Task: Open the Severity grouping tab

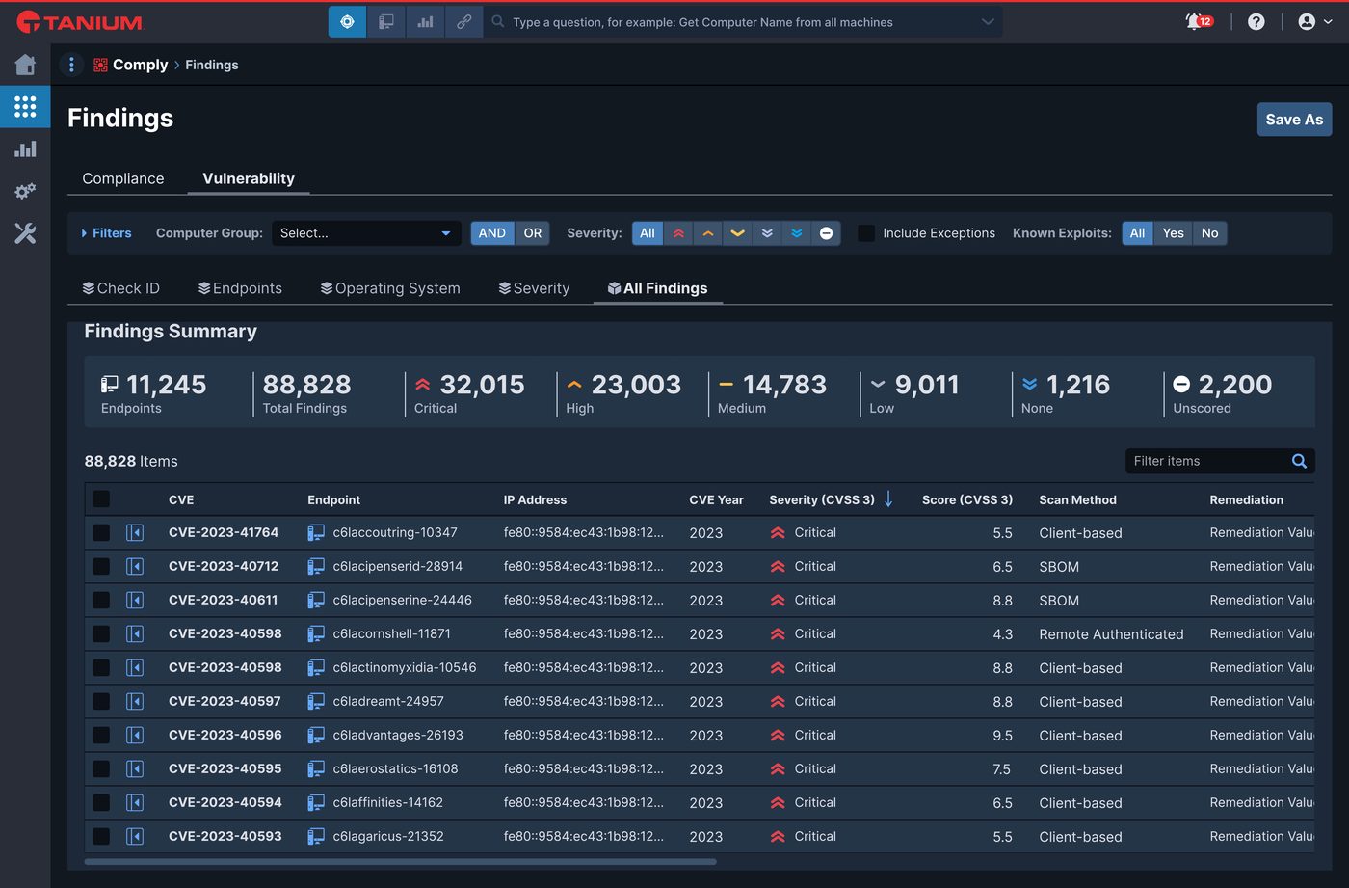Action: tap(534, 288)
